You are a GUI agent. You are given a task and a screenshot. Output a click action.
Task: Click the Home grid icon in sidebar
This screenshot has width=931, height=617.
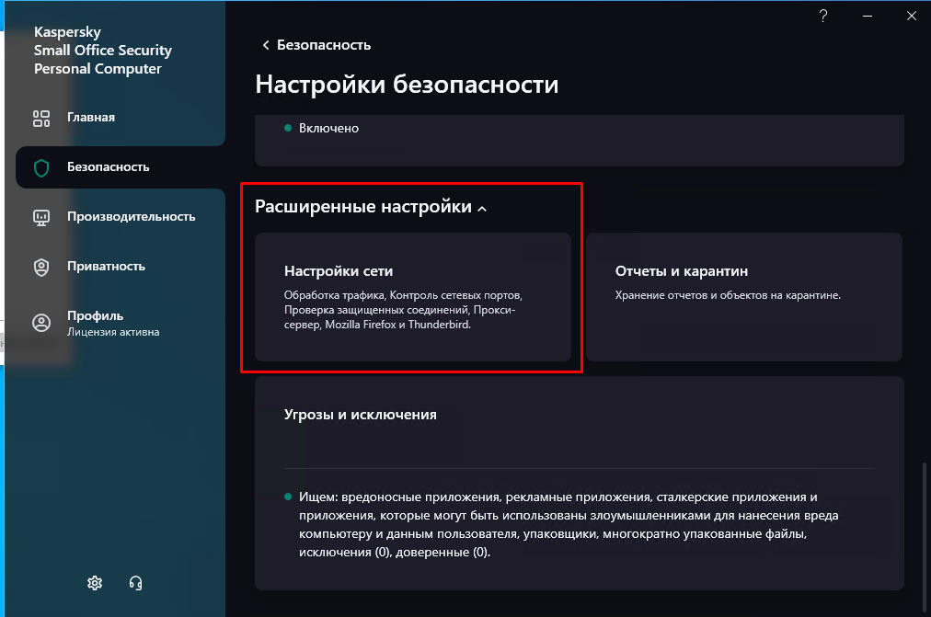(x=41, y=118)
